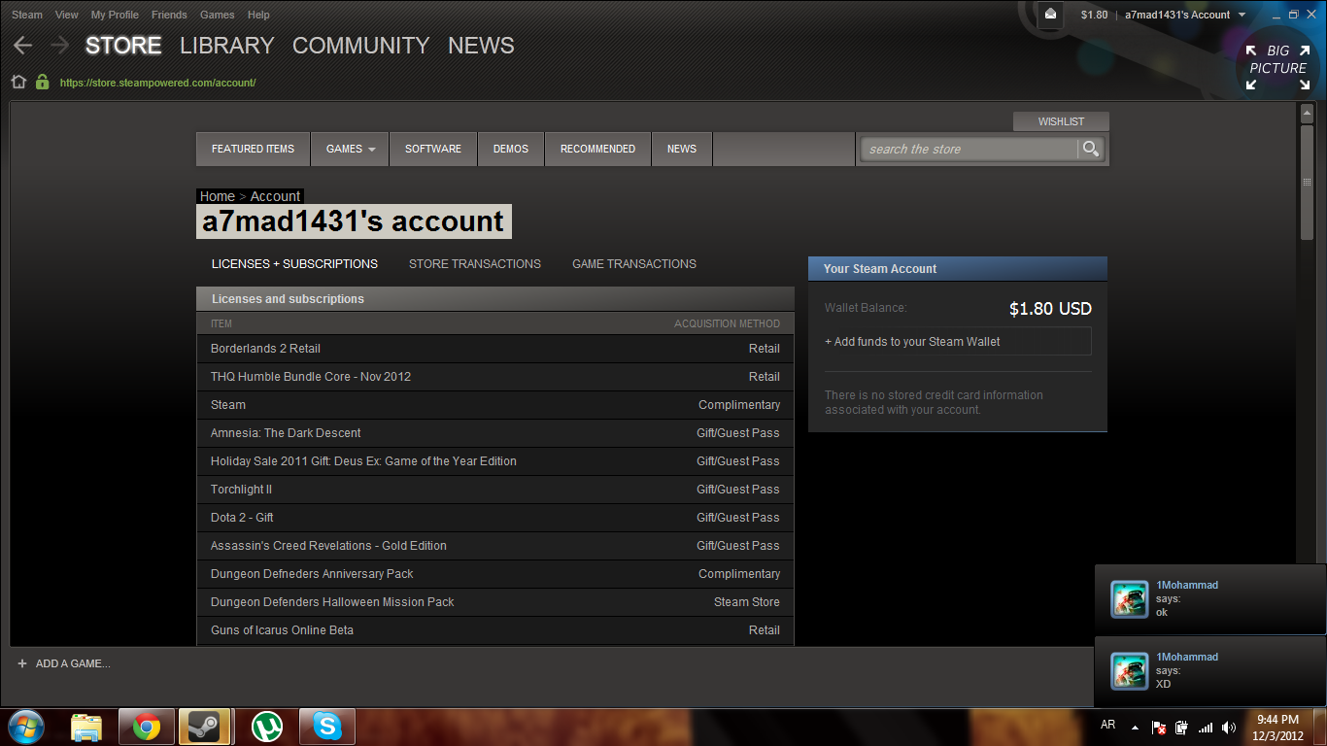Click the page scrollbar thumb
This screenshot has width=1327, height=746.
point(1307,182)
